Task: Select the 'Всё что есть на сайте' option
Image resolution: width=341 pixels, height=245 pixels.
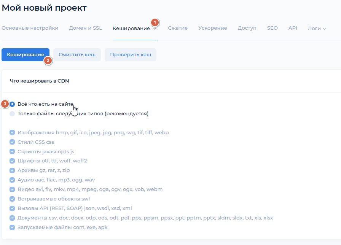Action: [11, 104]
